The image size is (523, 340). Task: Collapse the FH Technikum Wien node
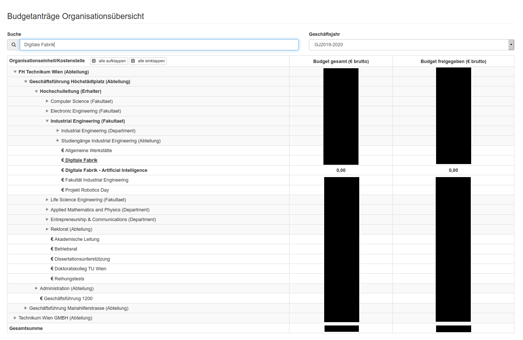click(x=15, y=72)
